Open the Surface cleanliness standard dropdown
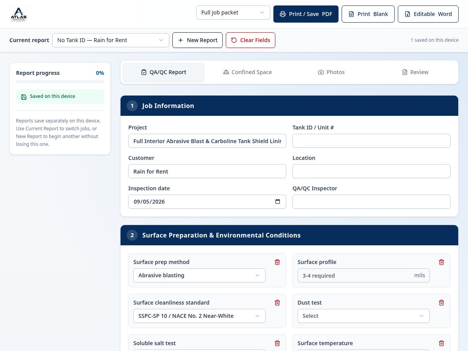468x351 pixels. coord(199,316)
